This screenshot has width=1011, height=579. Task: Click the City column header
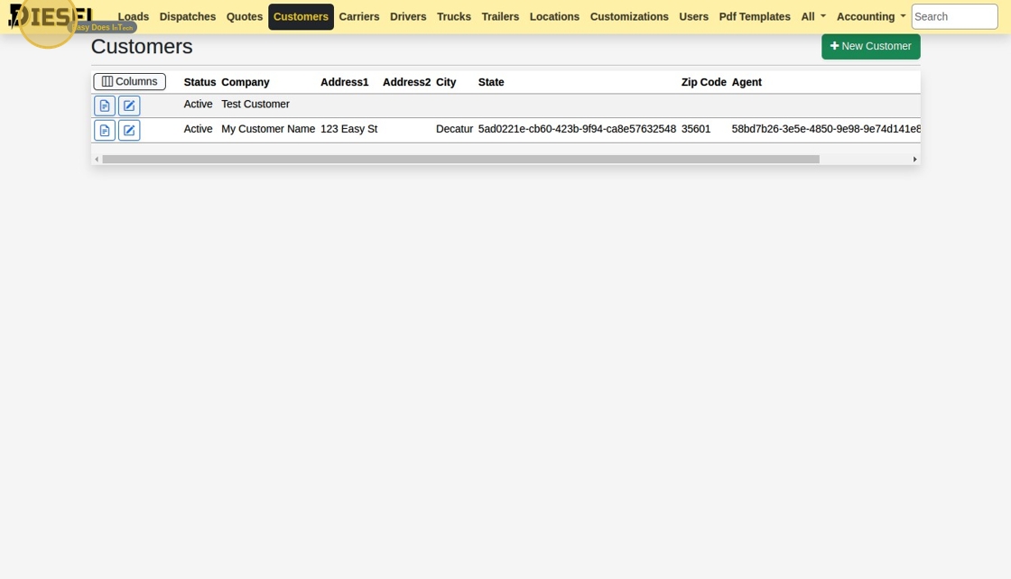[x=446, y=82]
